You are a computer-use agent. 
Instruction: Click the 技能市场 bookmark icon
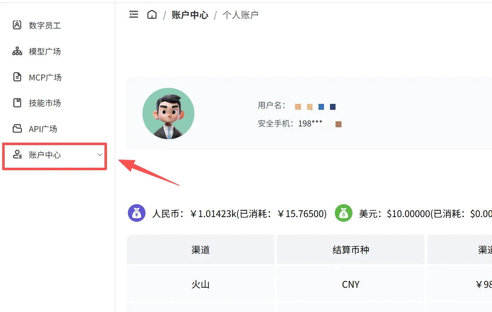click(17, 103)
